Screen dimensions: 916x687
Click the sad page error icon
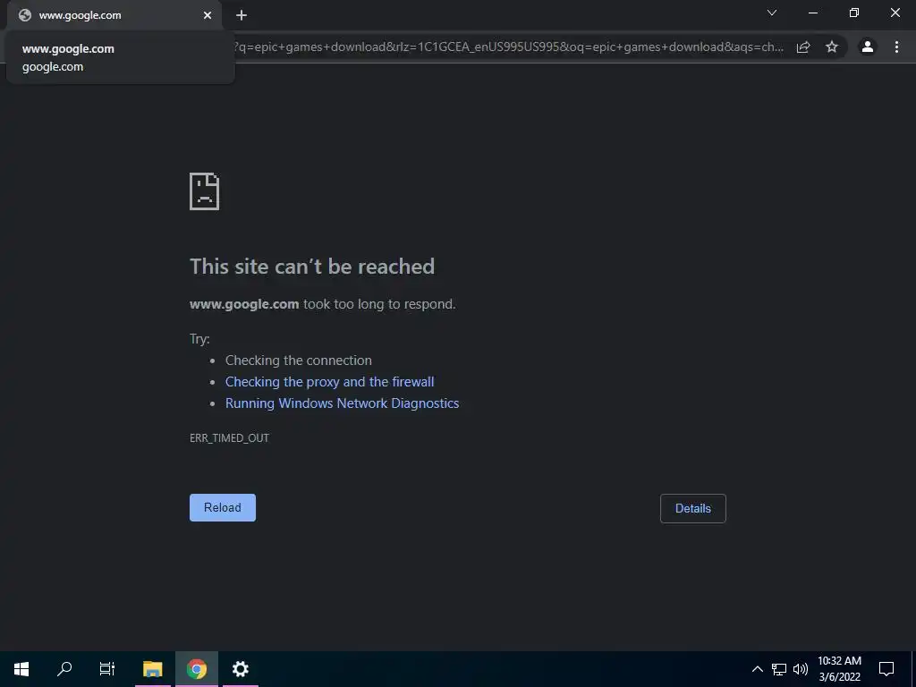[x=205, y=191]
